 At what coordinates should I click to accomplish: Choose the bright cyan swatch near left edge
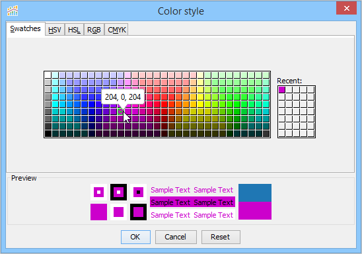click(55, 105)
